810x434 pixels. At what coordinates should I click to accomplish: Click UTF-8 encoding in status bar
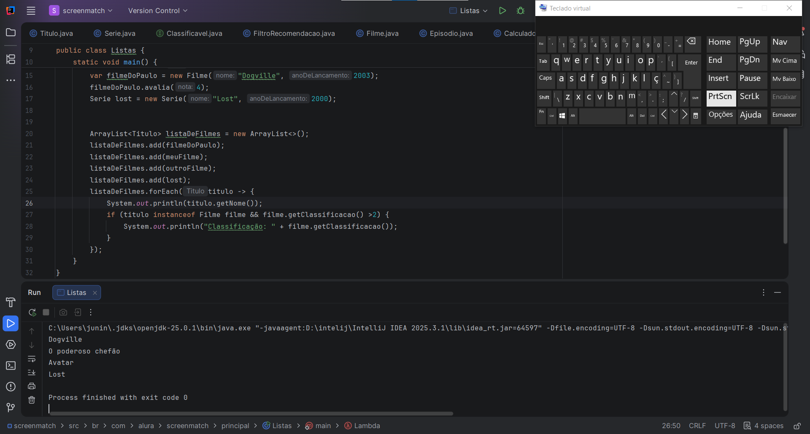[x=724, y=426]
